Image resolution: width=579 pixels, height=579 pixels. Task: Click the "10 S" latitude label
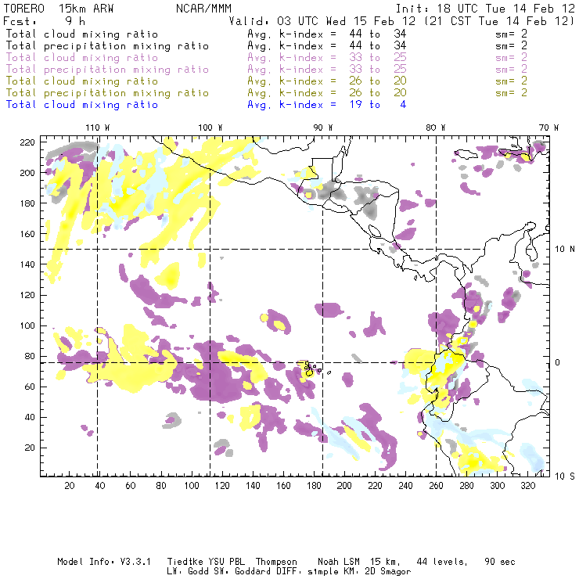565,477
